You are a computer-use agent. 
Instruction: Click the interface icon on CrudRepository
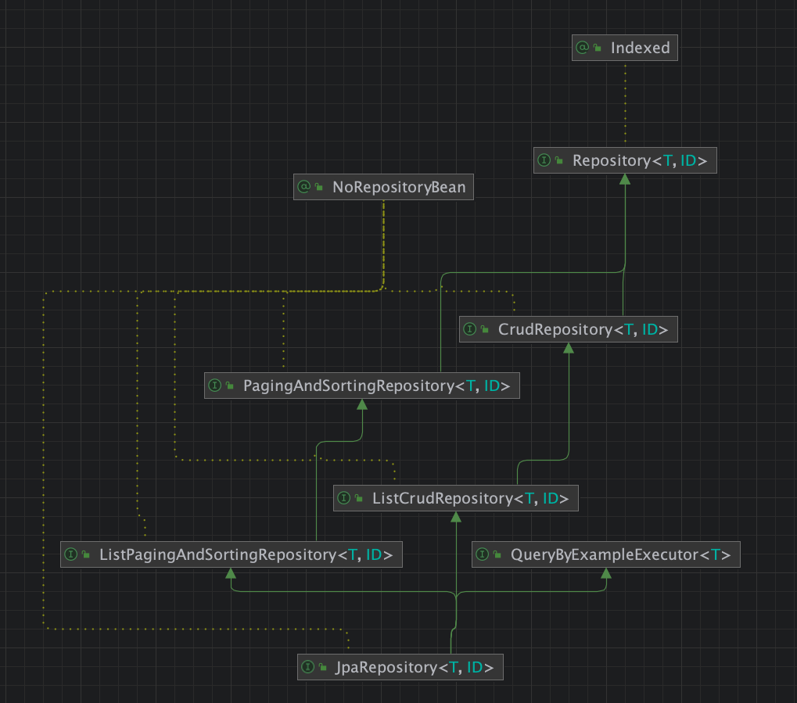469,329
